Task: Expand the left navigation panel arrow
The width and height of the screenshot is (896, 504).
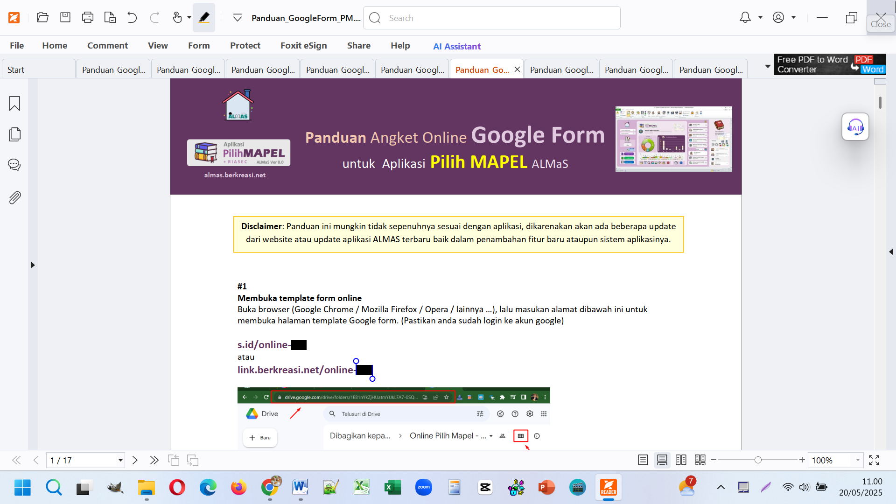Action: click(32, 265)
